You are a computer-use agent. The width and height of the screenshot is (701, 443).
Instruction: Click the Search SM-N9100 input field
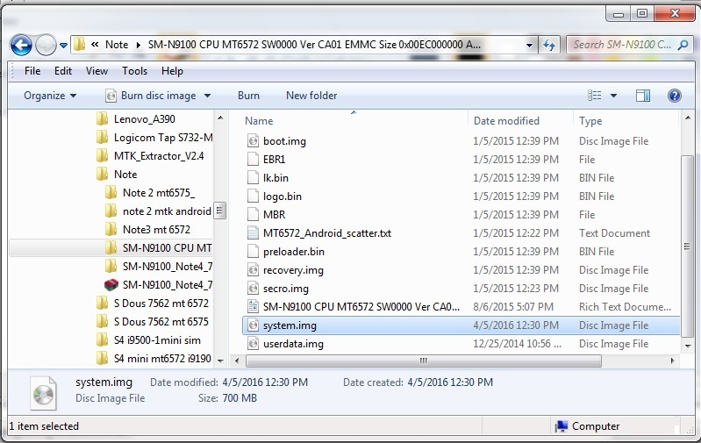point(622,45)
